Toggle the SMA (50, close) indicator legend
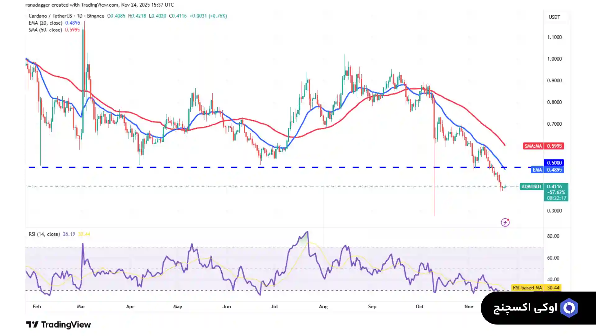 point(45,30)
